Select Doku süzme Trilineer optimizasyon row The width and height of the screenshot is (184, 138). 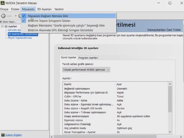(115, 112)
